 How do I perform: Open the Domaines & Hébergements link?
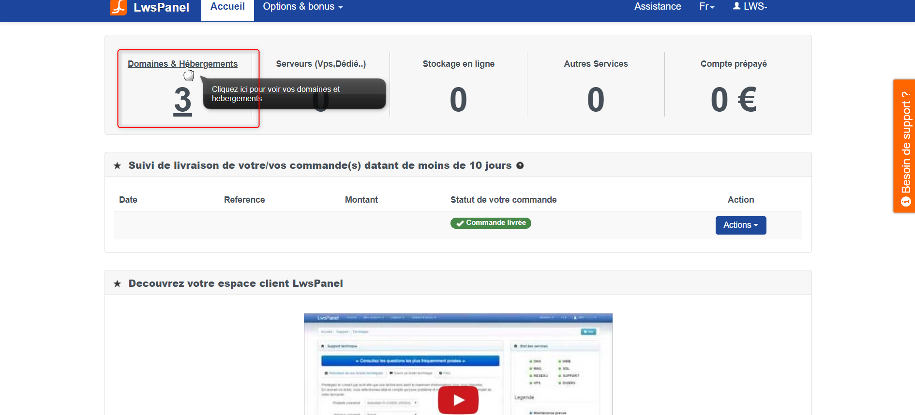182,64
